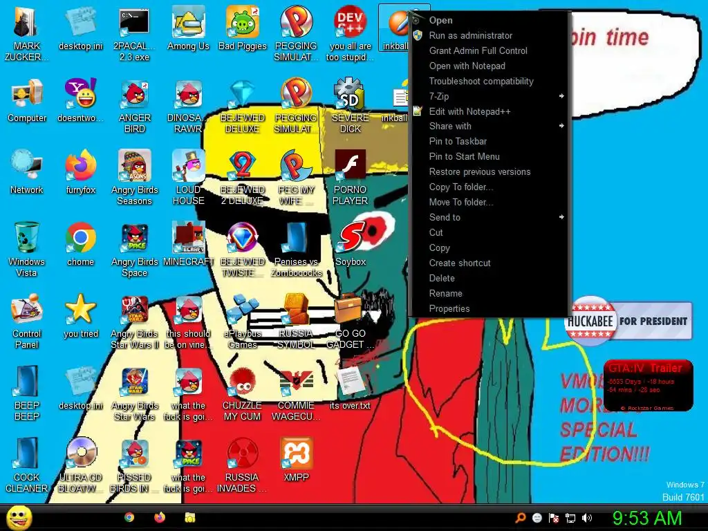708x531 pixels.
Task: Select Grant Admin Full Control
Action: tap(489, 50)
